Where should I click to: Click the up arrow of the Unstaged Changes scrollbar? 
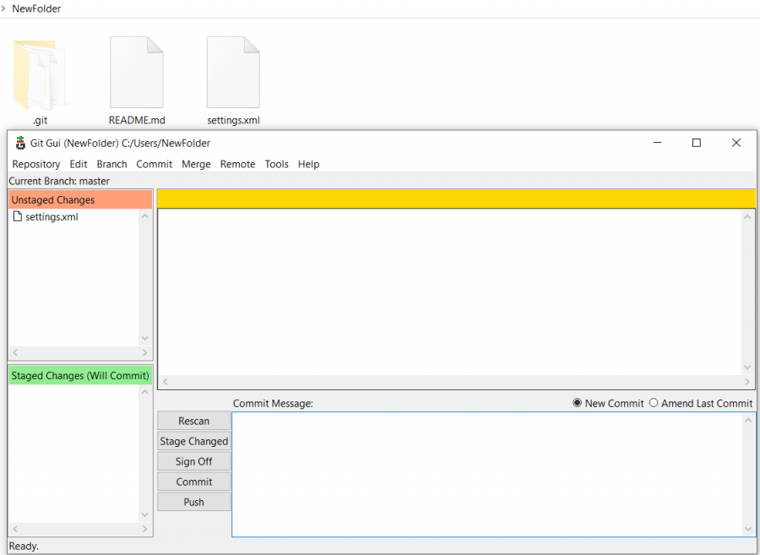(145, 216)
